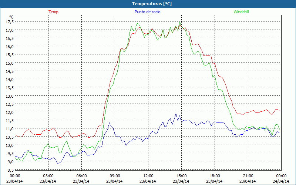Click the 10,0 y-axis value
Image resolution: width=296 pixels, height=185 pixels.
point(10,145)
